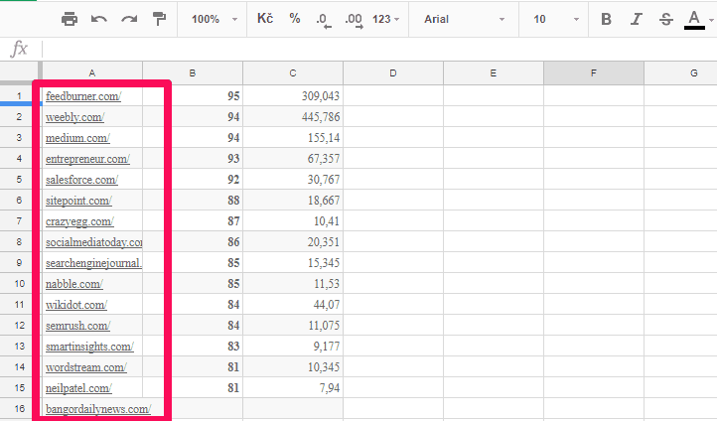
Task: Decrease decimal places
Action: click(323, 19)
